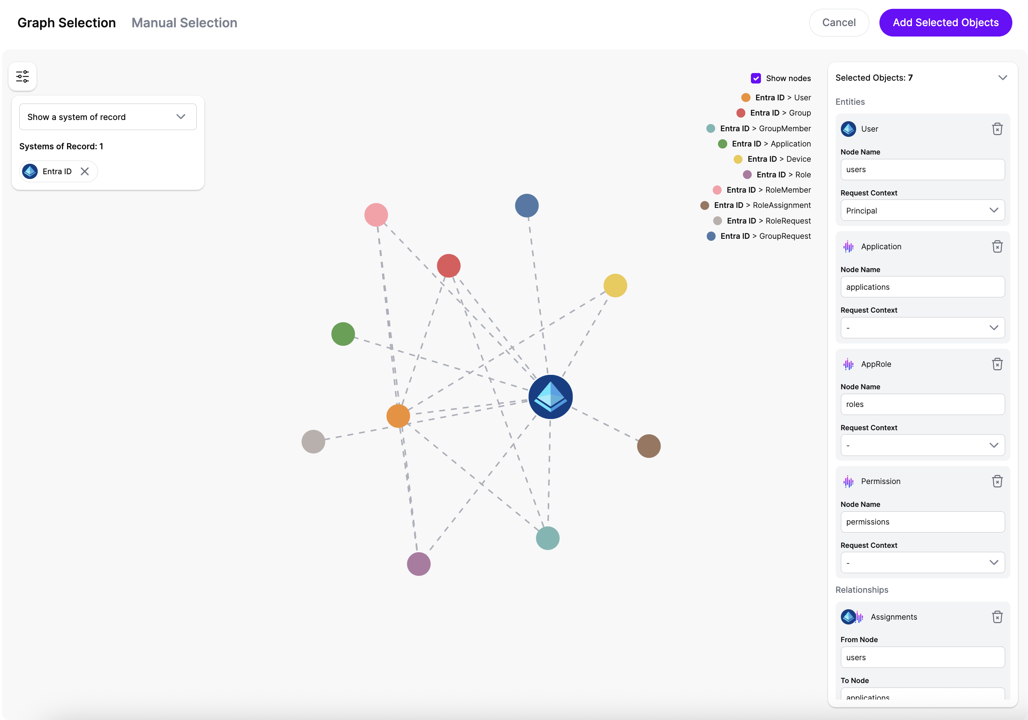Image resolution: width=1028 pixels, height=720 pixels.
Task: Click the AppRole entity waveform icon
Action: (x=848, y=364)
